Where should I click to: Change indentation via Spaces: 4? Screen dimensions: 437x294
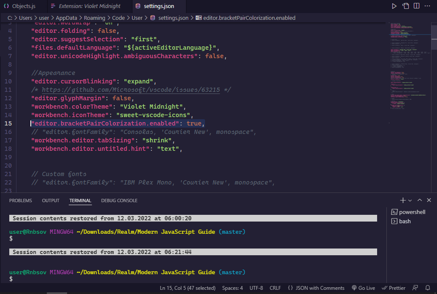[232, 288]
